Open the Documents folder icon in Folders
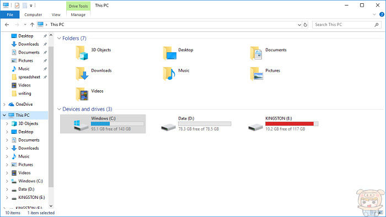 tap(256, 53)
